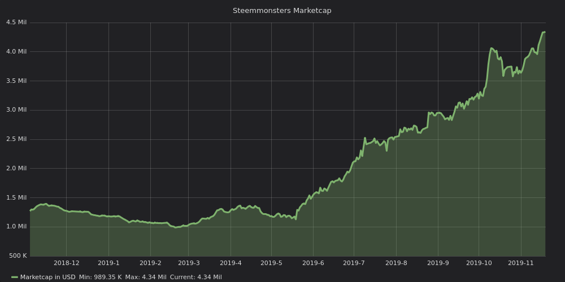This screenshot has height=282, width=565.
Task: Click the 2019-5 x-axis label
Action: point(271,263)
